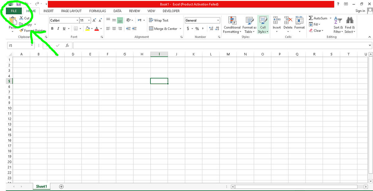Switch to the FORMULAS ribbon tab
Viewport: 373px width, 191px height.
pyautogui.click(x=97, y=11)
